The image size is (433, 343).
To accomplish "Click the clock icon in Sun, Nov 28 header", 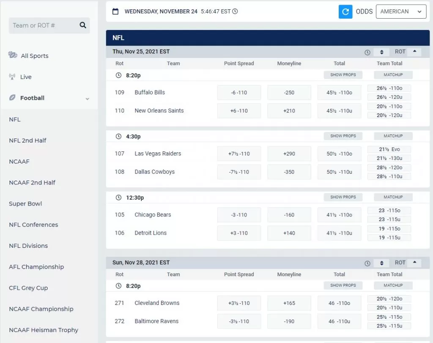I will point(367,263).
